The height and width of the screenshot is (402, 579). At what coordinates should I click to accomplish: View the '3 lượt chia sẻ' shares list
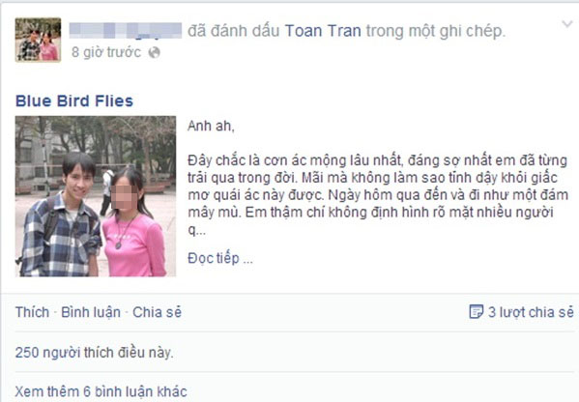pyautogui.click(x=531, y=312)
